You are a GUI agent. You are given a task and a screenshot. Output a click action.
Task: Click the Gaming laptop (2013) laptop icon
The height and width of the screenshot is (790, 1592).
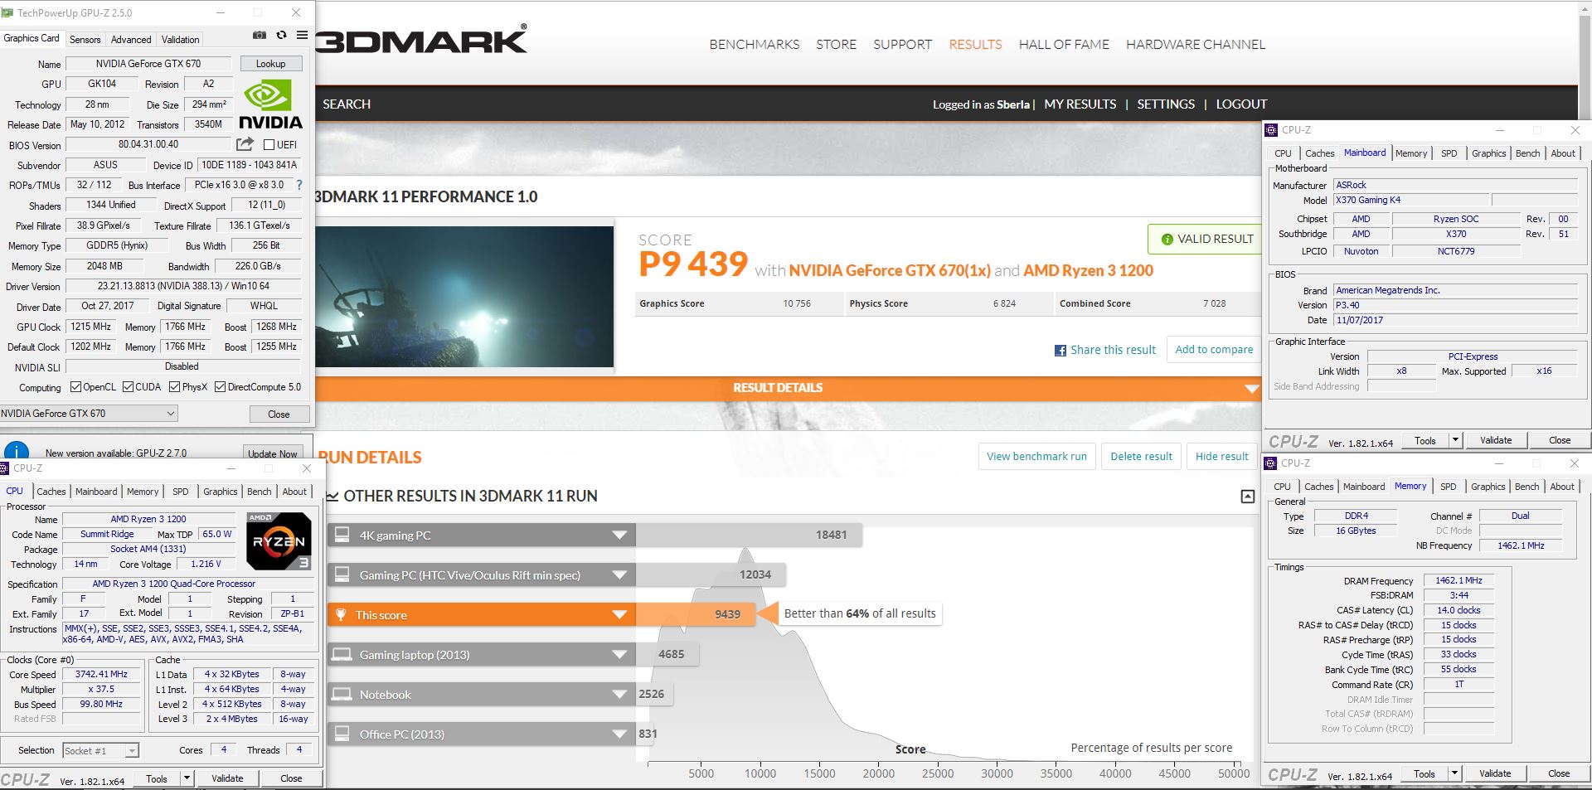coord(342,654)
